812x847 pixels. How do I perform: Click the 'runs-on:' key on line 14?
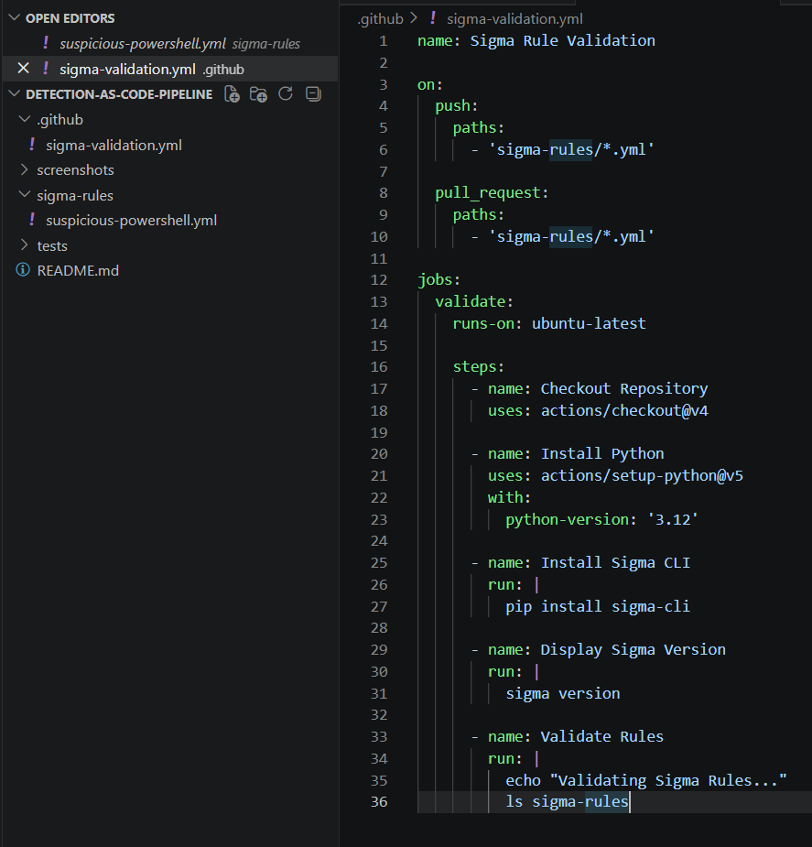pyautogui.click(x=488, y=323)
